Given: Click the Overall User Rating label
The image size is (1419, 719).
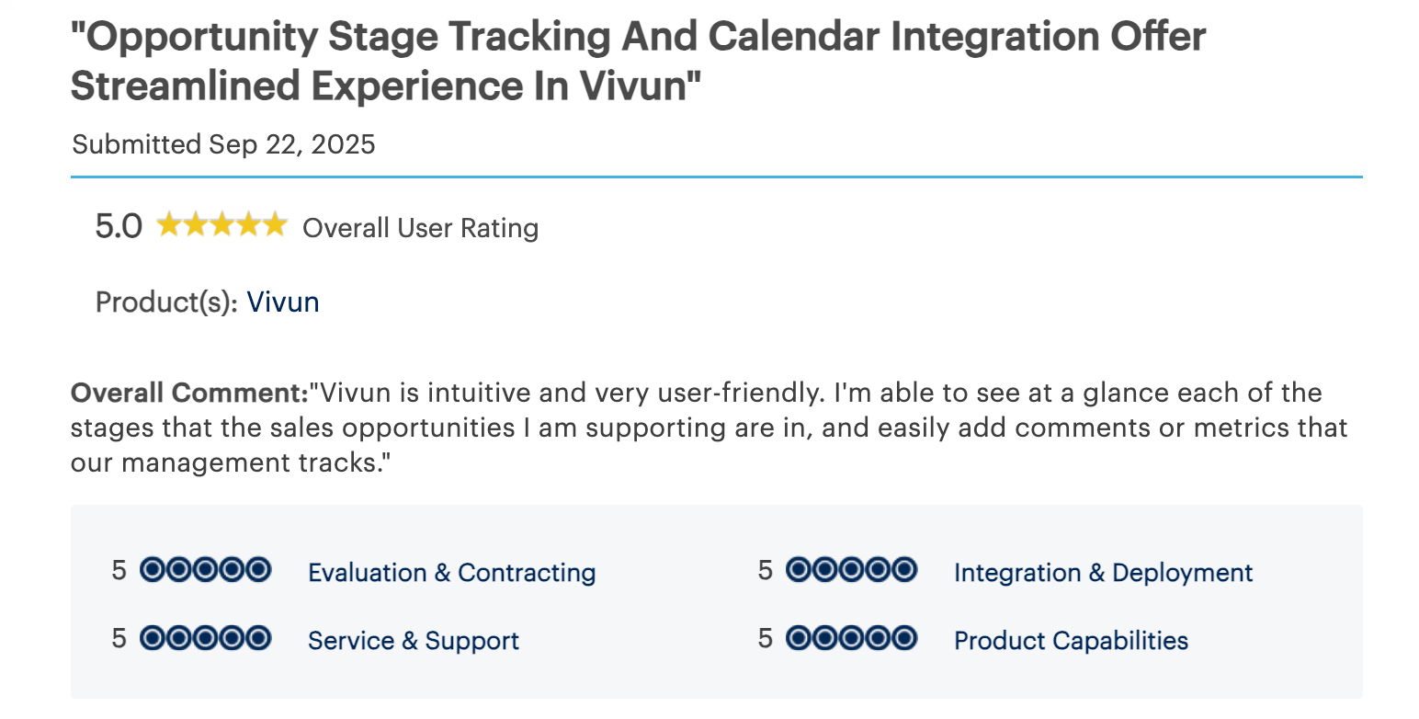Looking at the screenshot, I should point(421,228).
